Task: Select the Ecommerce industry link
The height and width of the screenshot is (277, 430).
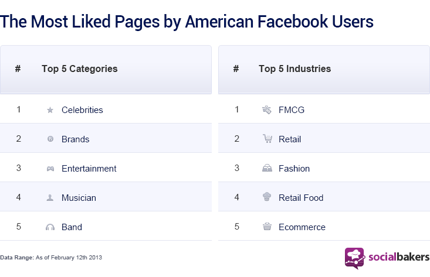Action: pyautogui.click(x=302, y=227)
